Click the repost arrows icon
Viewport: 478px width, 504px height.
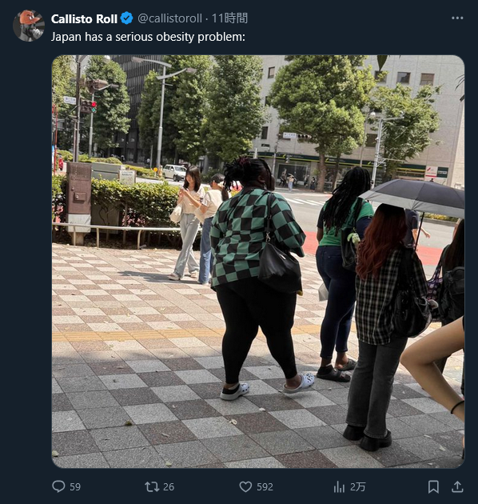[152, 486]
